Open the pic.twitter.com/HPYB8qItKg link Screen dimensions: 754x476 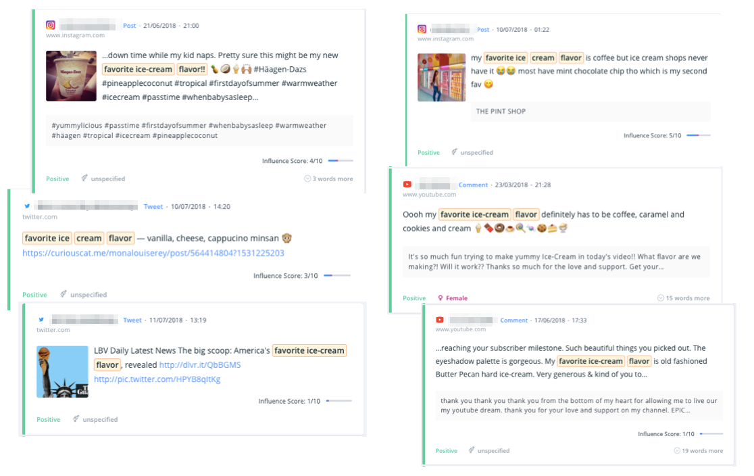pyautogui.click(x=157, y=379)
